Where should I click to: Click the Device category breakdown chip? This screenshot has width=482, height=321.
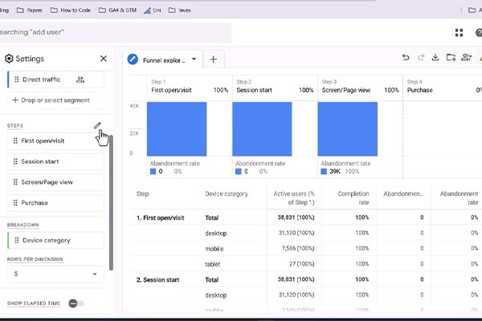tap(55, 240)
